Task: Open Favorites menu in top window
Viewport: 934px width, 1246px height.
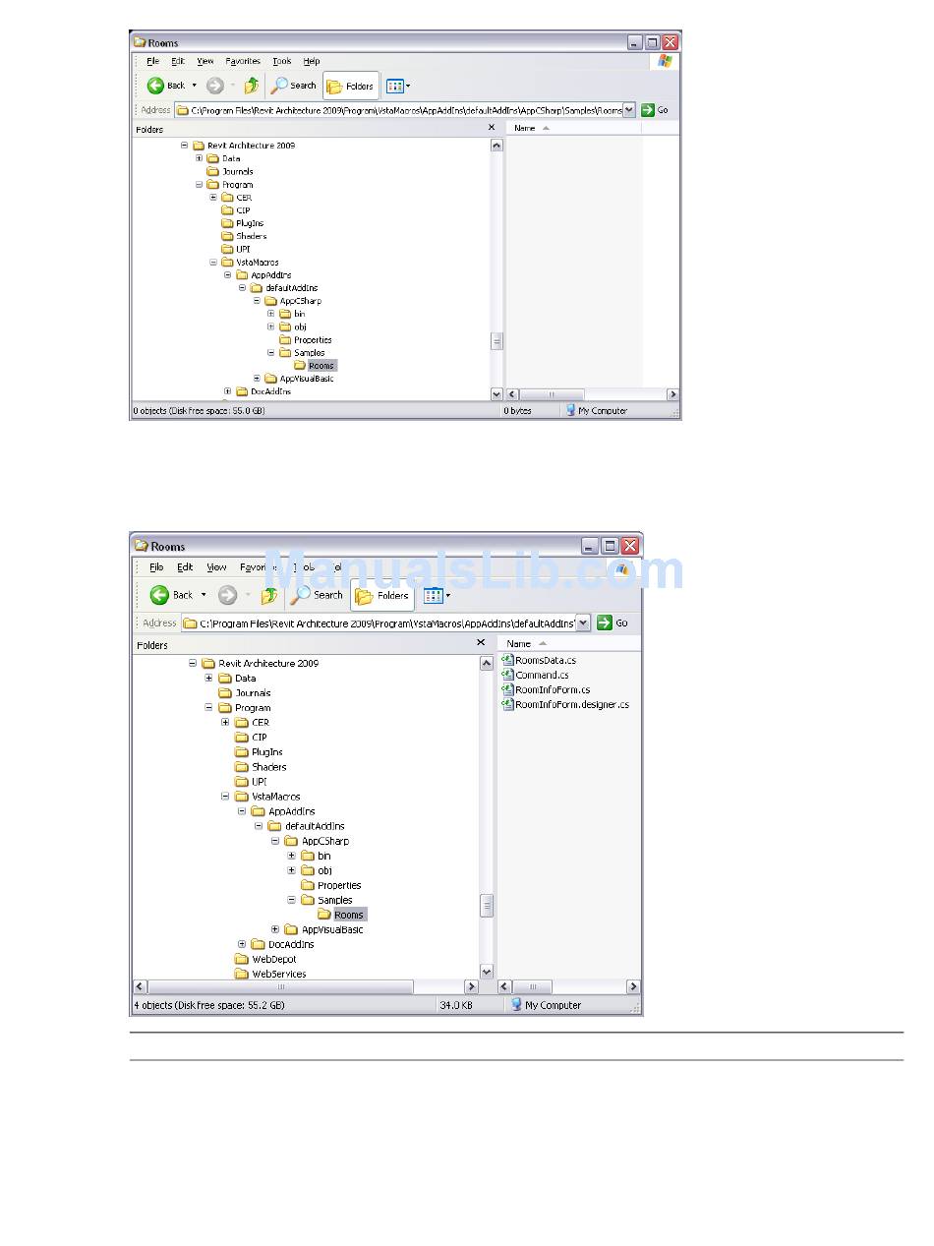Action: coord(243,61)
